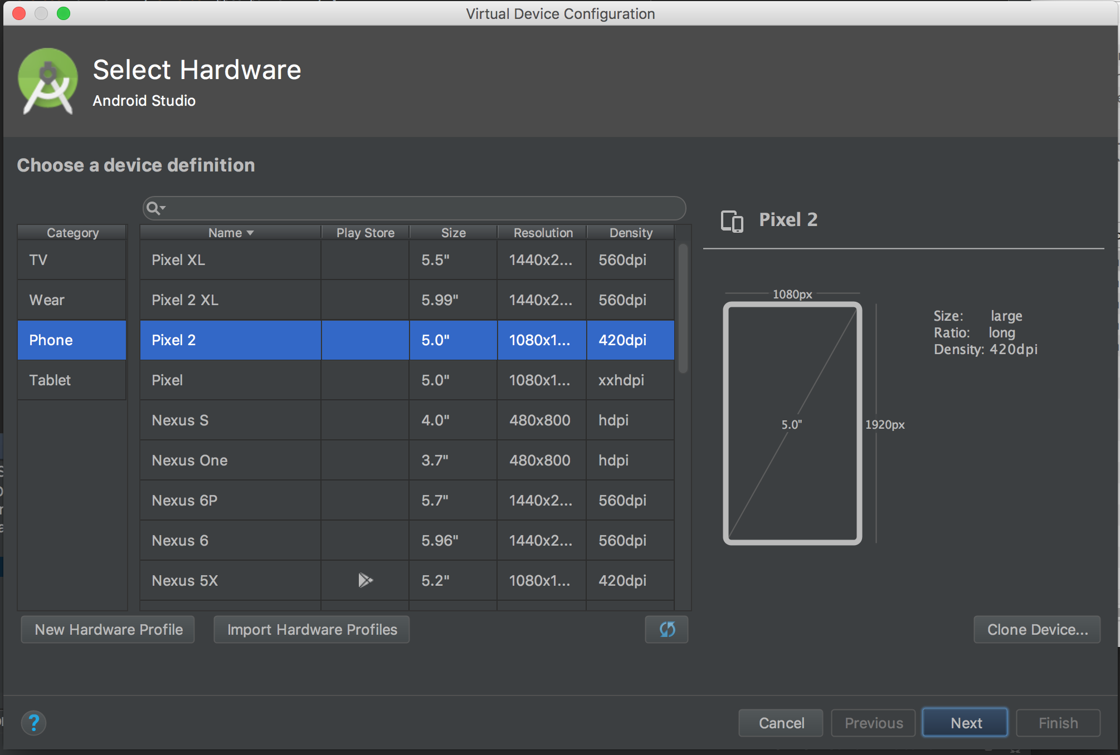Viewport: 1120px width, 755px height.
Task: Click the Next button
Action: pos(965,722)
